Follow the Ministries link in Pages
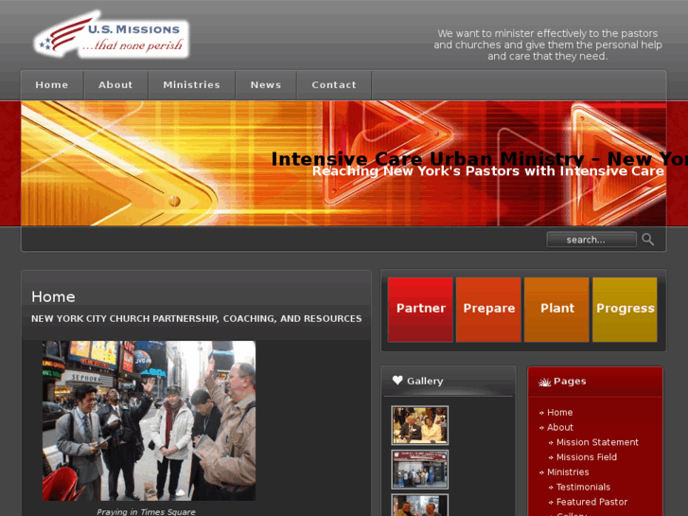Viewport: 688px width, 516px height. coord(568,472)
